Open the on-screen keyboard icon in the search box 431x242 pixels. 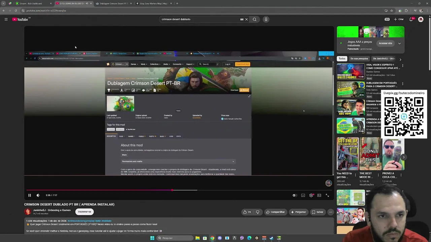(x=242, y=19)
